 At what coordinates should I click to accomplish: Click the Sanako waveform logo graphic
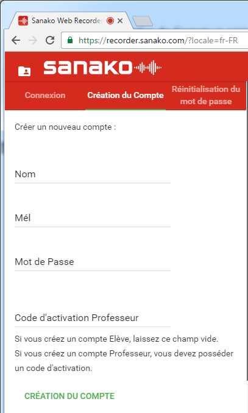click(147, 68)
